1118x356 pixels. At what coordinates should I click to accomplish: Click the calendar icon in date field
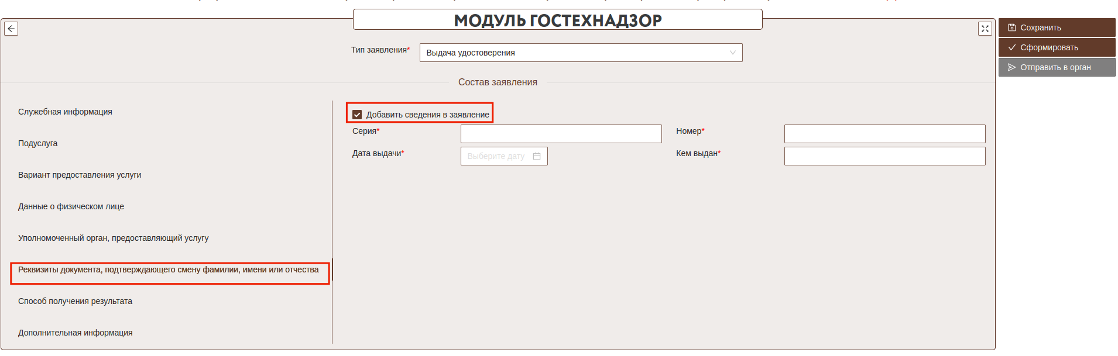click(536, 156)
